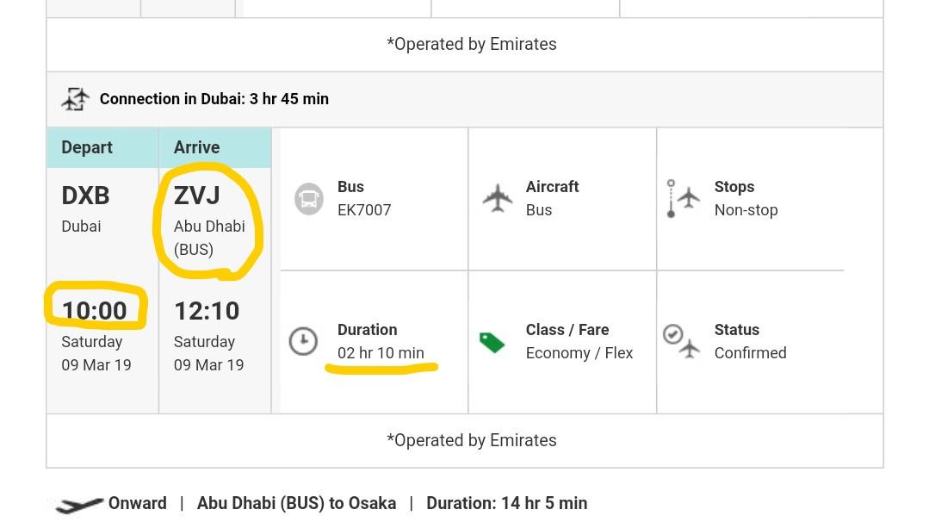929x522 pixels.
Task: Click the 10:00 departure time
Action: [x=95, y=310]
